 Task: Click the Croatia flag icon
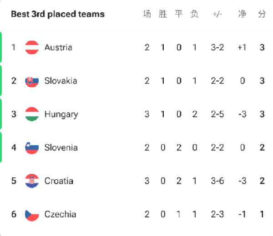pos(32,181)
